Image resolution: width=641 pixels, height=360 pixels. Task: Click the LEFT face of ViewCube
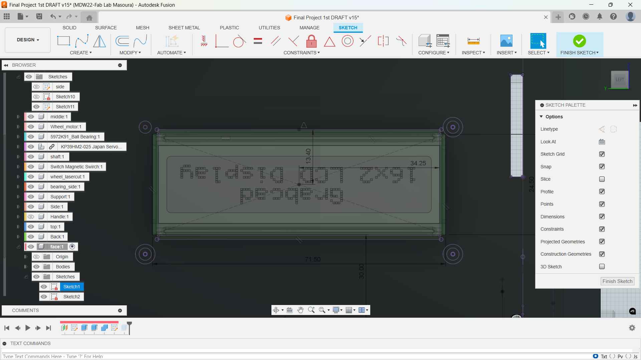(620, 80)
